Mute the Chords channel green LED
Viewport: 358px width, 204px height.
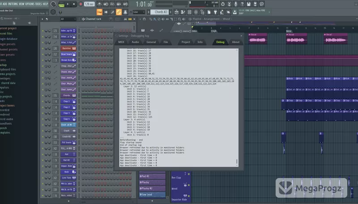[43, 95]
